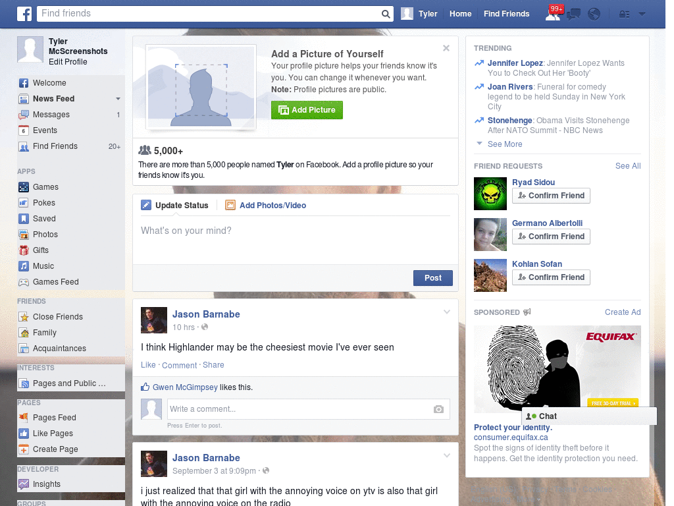Click the Create Page plus icon

tap(24, 449)
